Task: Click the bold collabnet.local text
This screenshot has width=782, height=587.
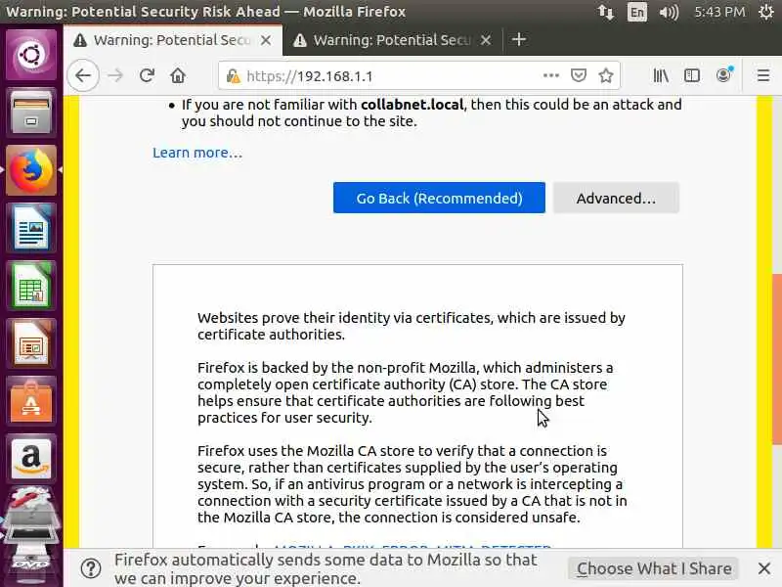Action: coord(413,105)
